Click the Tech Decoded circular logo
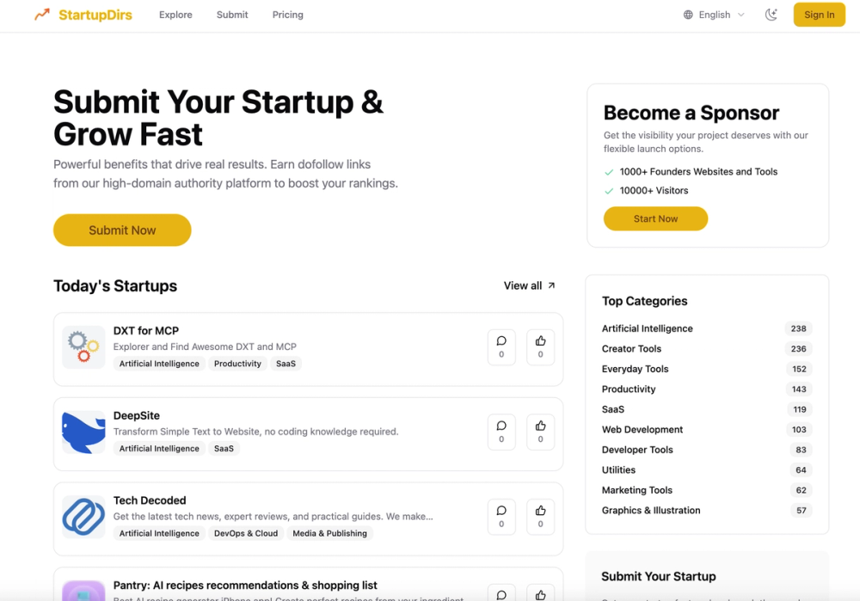The height and width of the screenshot is (601, 860). click(x=83, y=517)
